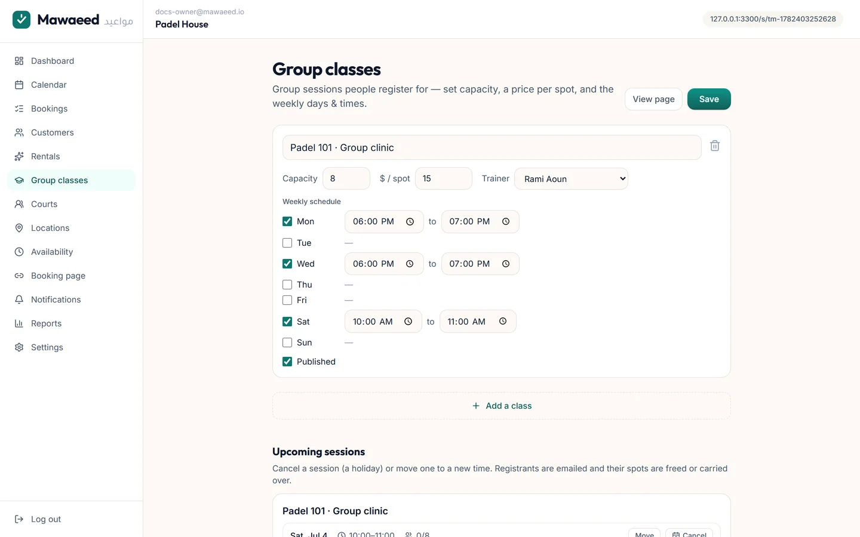Screen dimensions: 860x537
Task: Open Dashboard in the sidebar
Action: click(72, 61)
